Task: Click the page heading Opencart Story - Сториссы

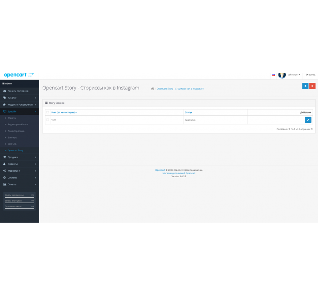Action: point(91,88)
